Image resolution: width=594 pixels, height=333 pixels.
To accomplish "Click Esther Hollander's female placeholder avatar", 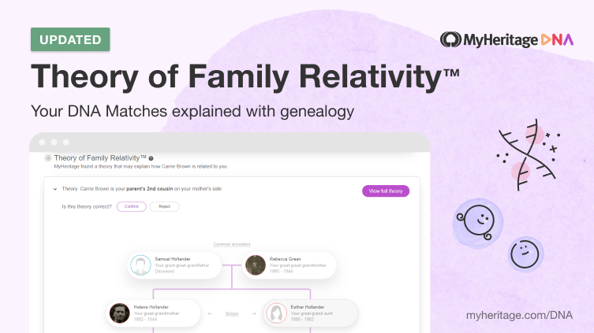I will [277, 313].
